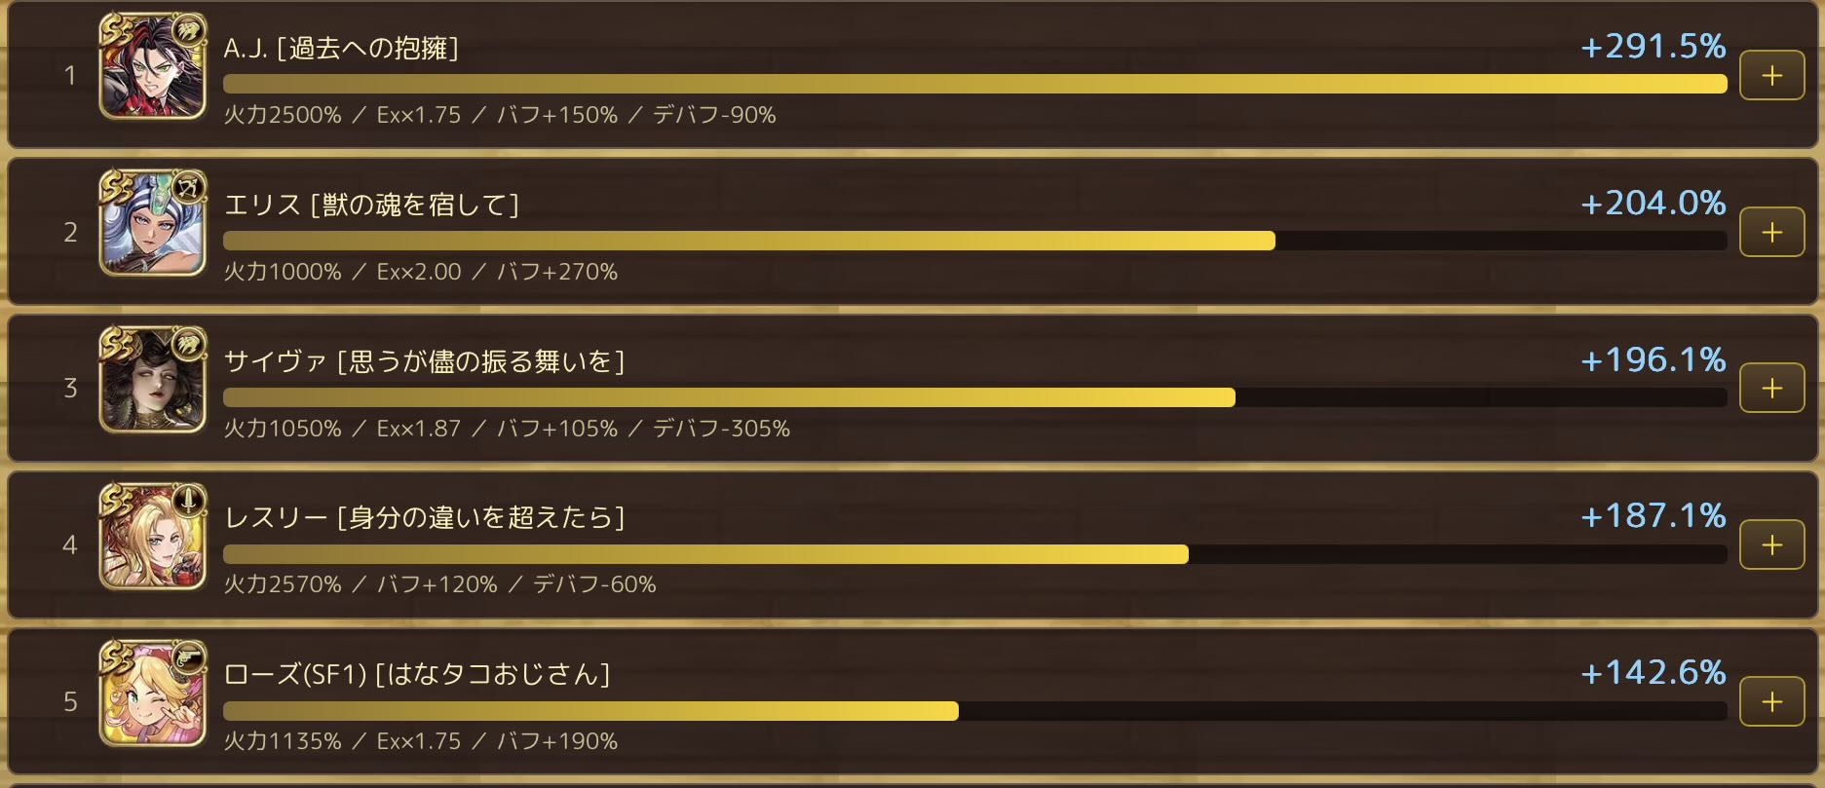The image size is (1825, 788).
Task: Select the エリス character portrait icon
Action: coord(153,223)
